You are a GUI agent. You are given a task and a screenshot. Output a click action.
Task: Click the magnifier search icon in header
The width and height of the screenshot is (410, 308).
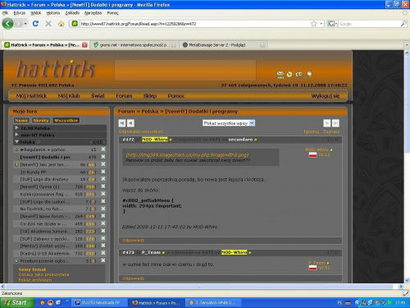point(309,75)
